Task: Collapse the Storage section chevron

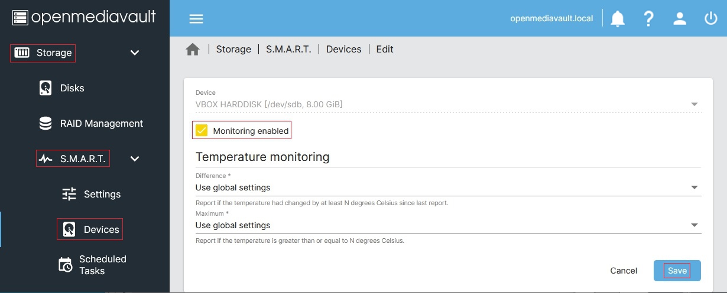Action: coord(135,52)
